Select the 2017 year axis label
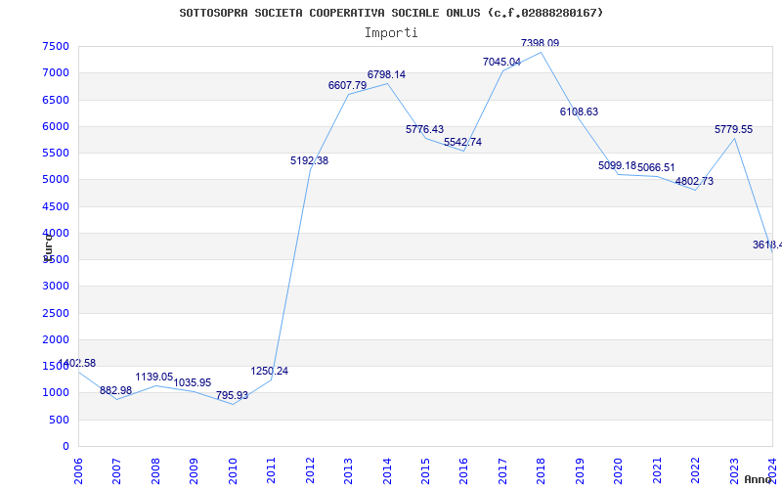 click(502, 472)
